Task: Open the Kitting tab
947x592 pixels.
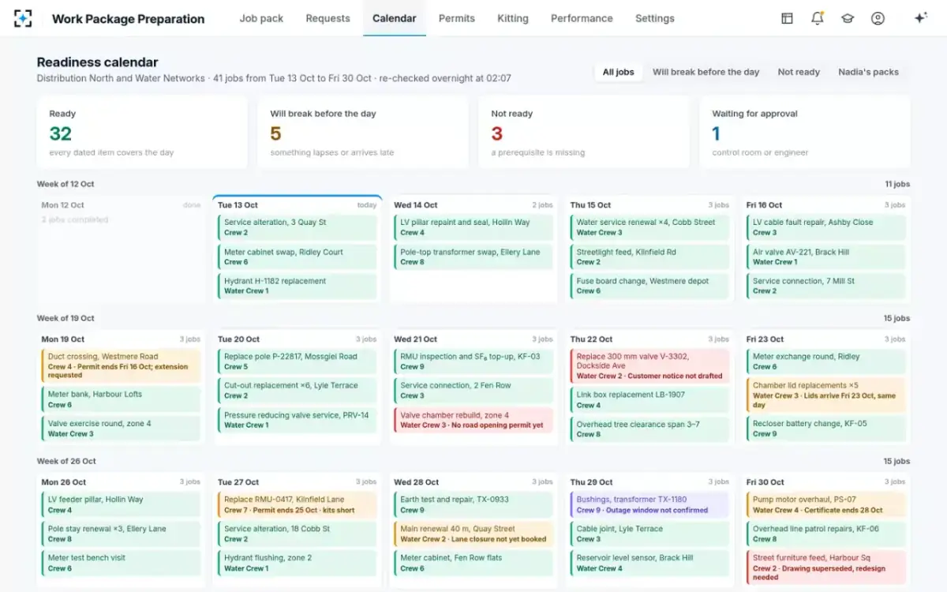Action: click(513, 18)
